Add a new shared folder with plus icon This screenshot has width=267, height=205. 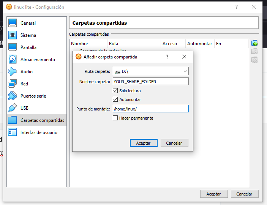[x=254, y=43]
